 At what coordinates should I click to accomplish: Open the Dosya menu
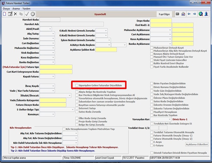point(6,9)
